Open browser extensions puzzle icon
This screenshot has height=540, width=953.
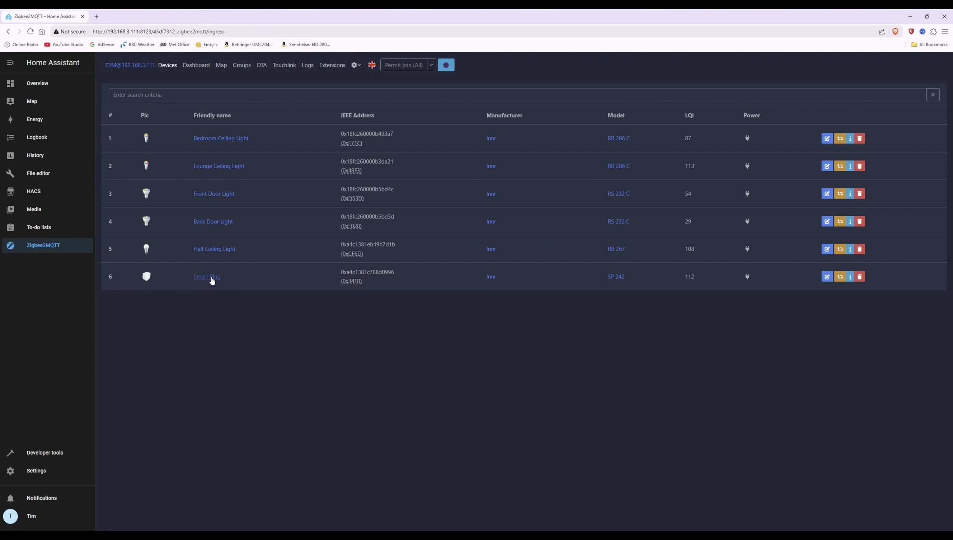(933, 32)
